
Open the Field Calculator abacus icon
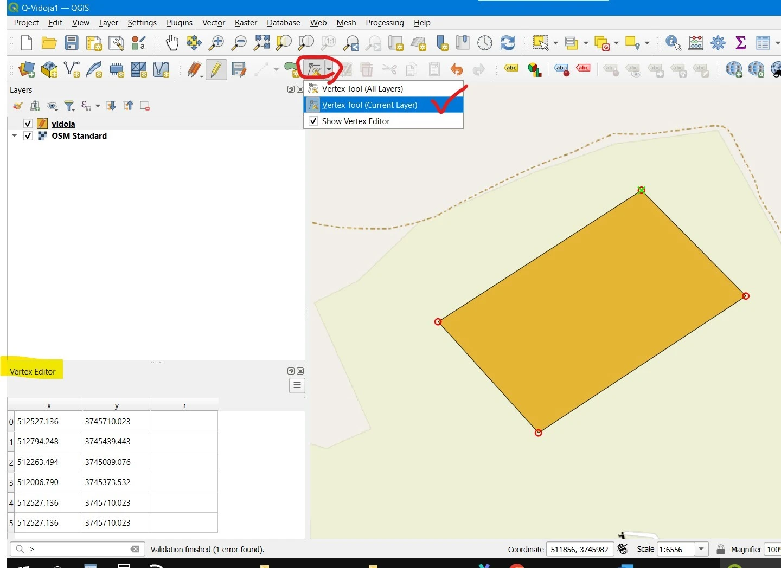click(696, 43)
